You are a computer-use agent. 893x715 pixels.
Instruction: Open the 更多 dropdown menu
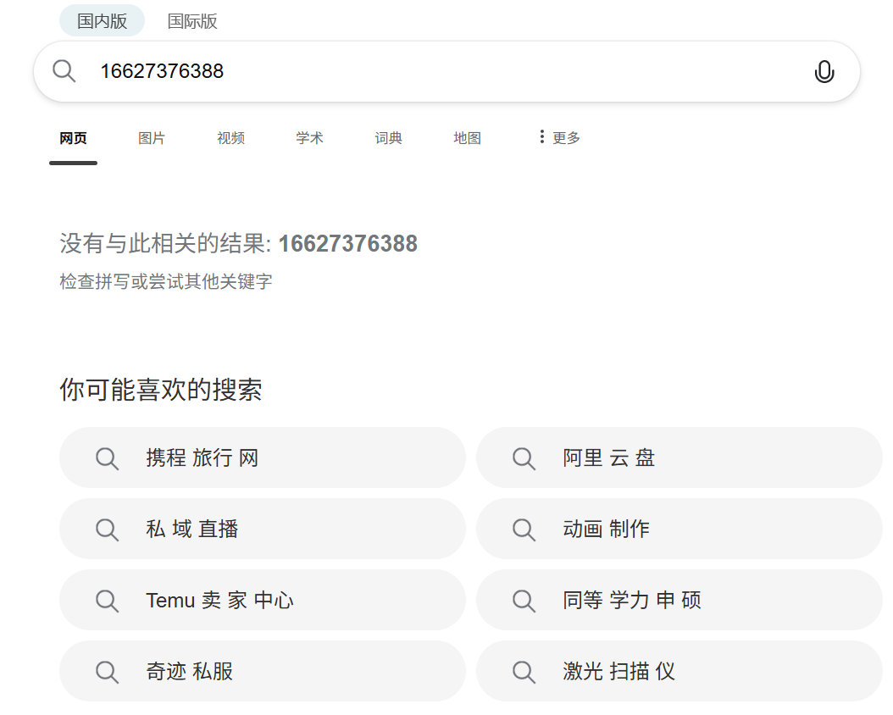click(x=564, y=137)
